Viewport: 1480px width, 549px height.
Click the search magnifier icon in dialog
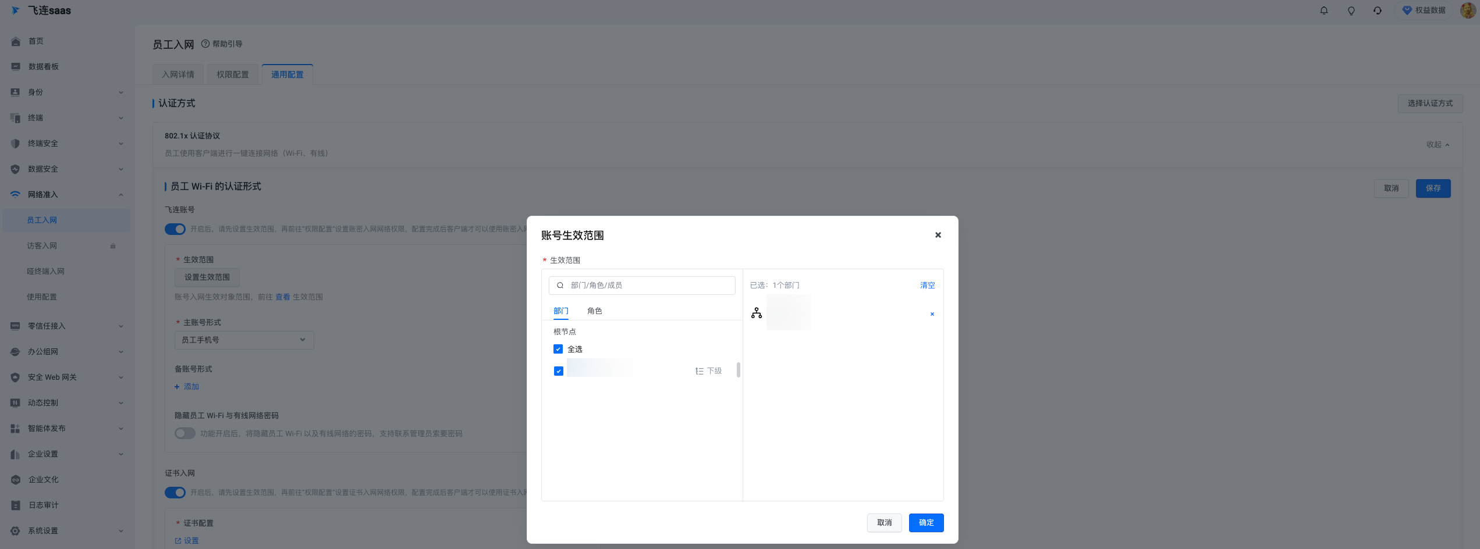tap(560, 286)
